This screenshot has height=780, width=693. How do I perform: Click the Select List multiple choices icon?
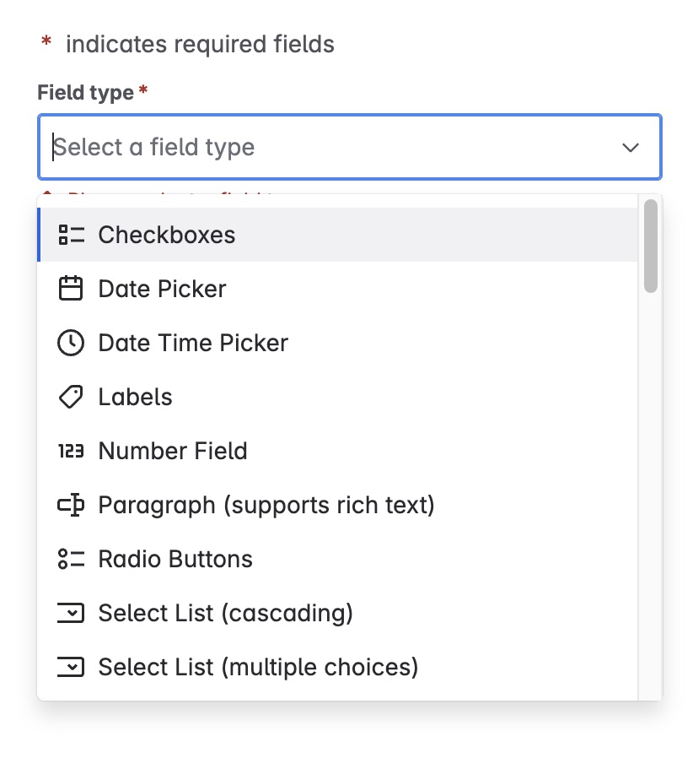71,667
